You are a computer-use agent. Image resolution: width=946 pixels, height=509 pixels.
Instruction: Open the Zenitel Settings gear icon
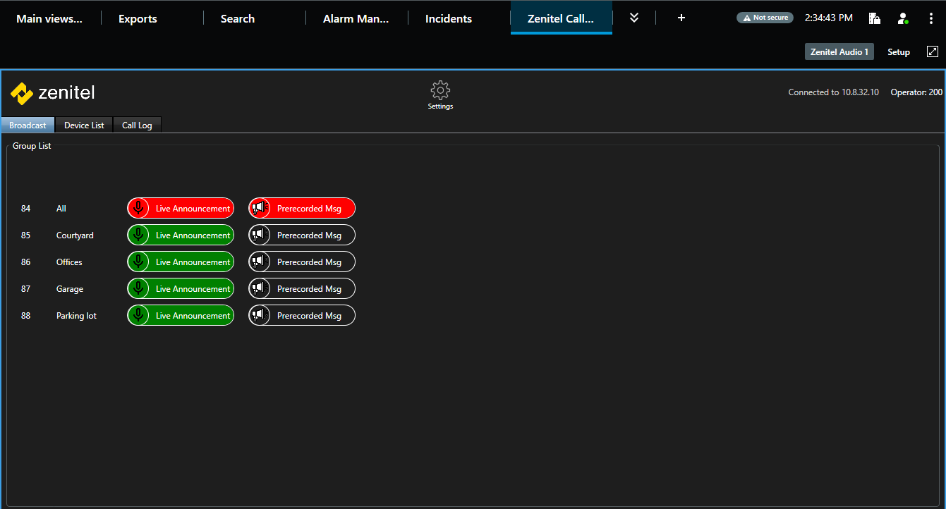(x=440, y=91)
